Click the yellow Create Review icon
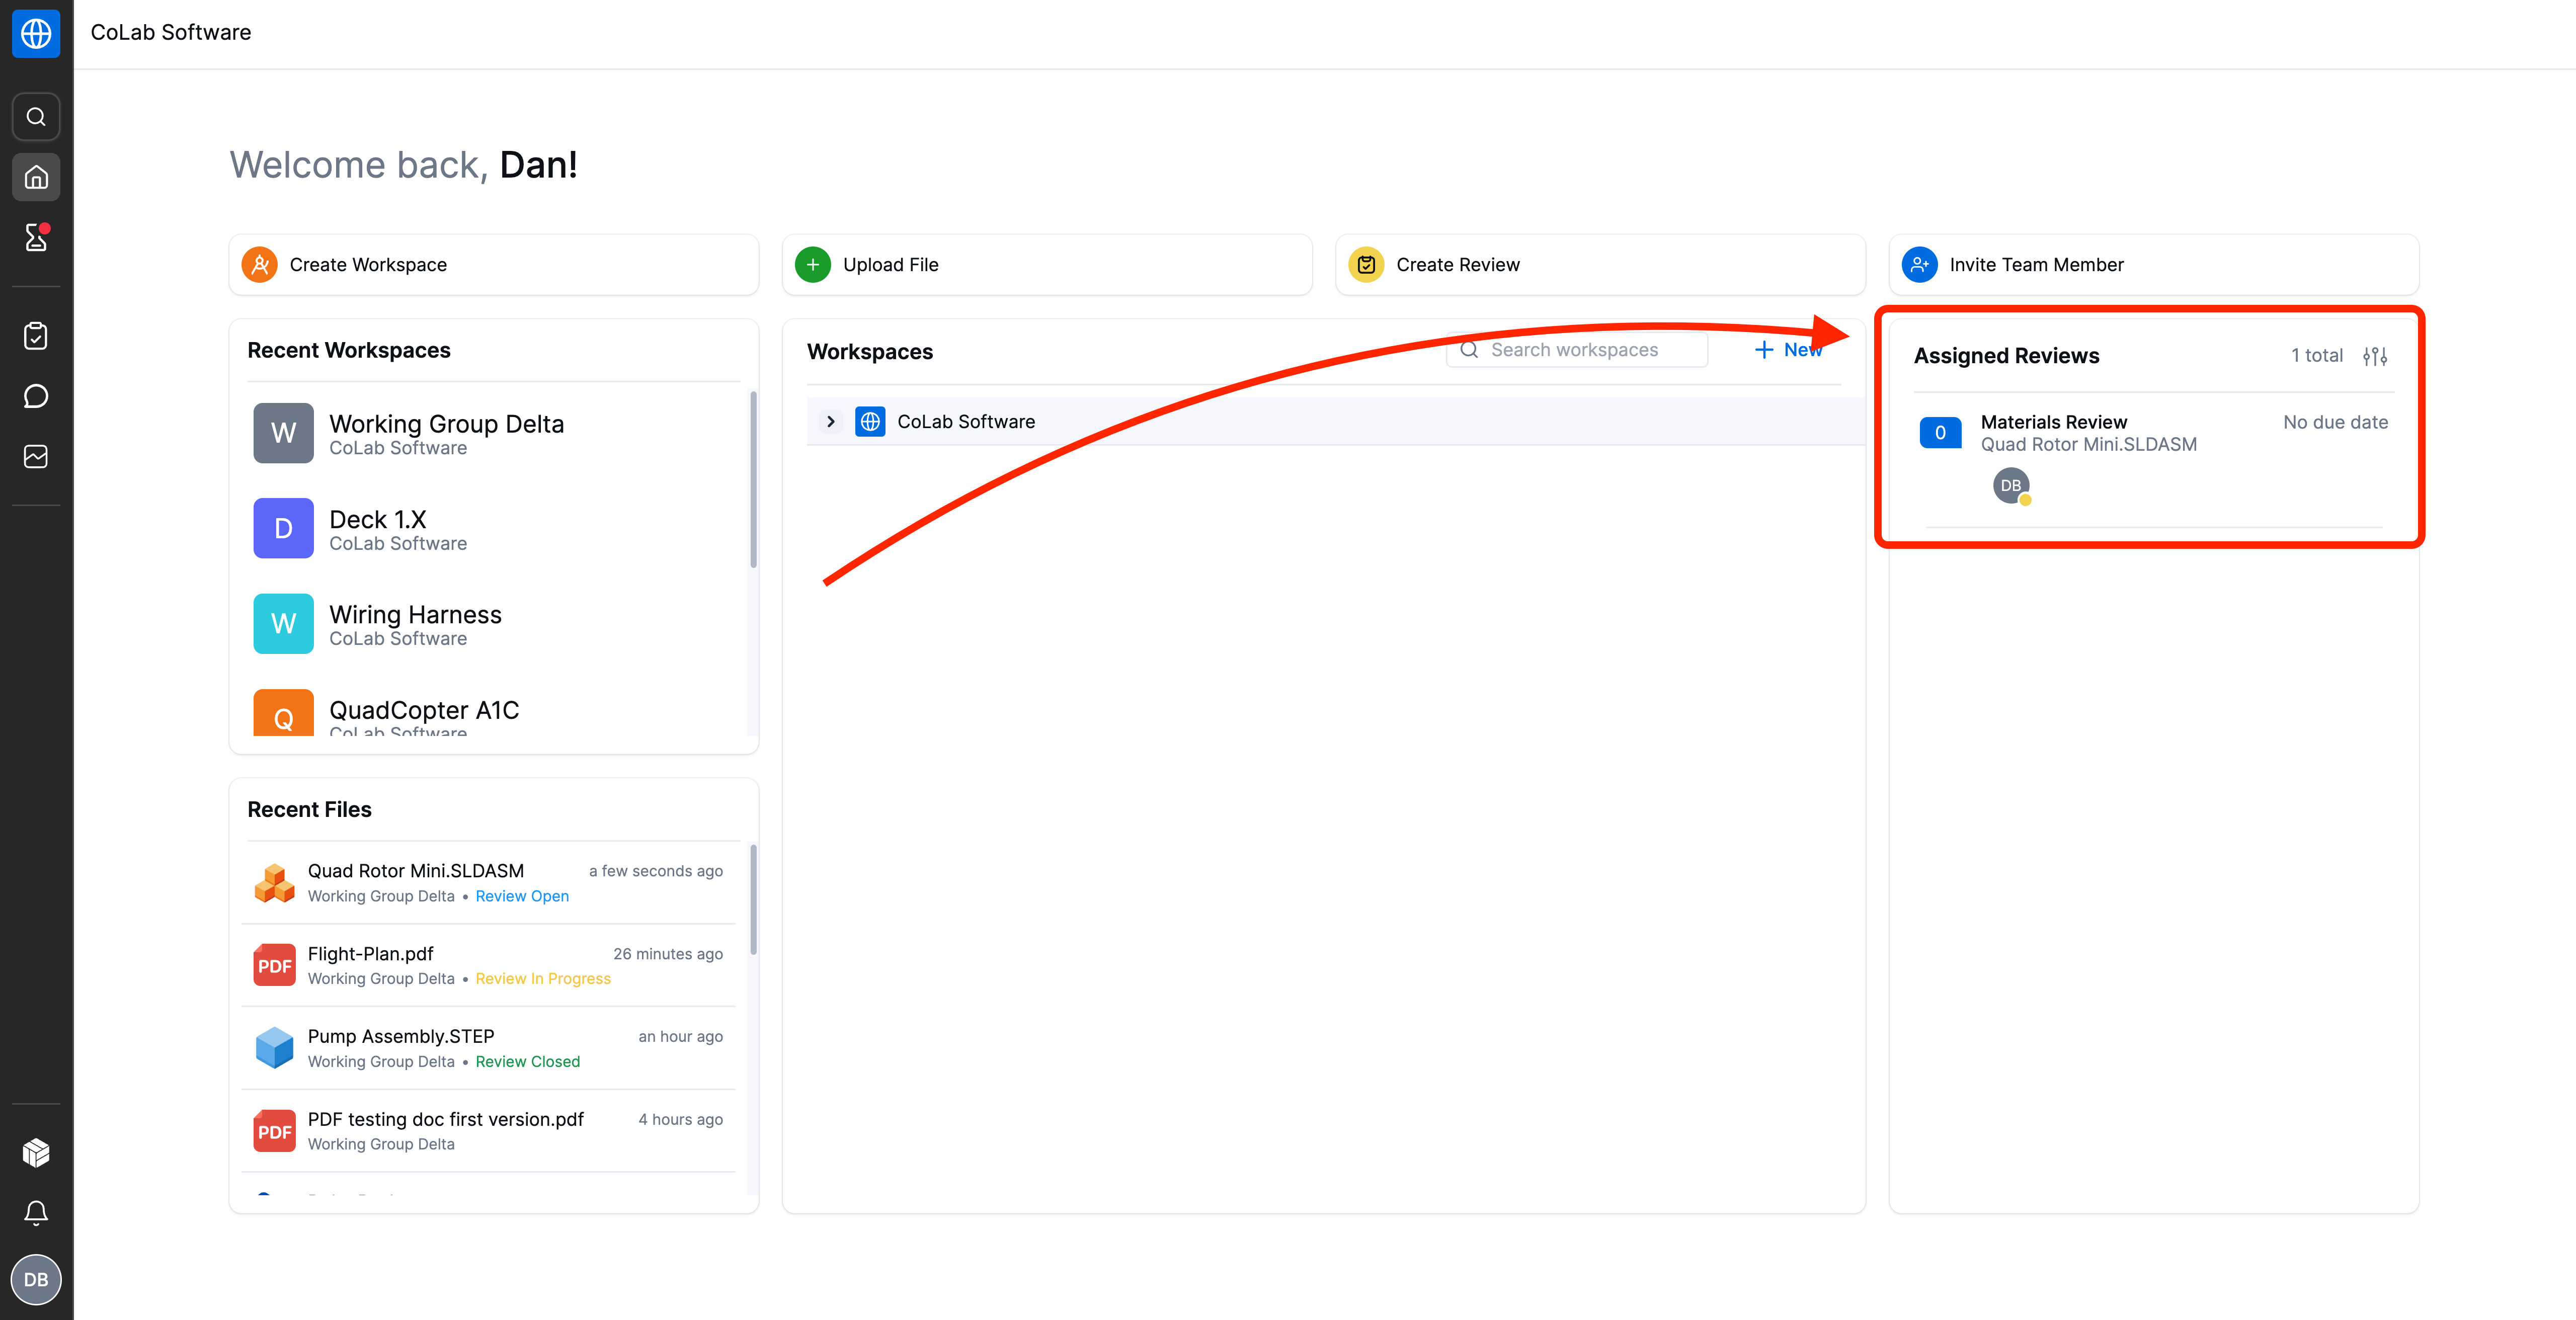 pos(1366,265)
